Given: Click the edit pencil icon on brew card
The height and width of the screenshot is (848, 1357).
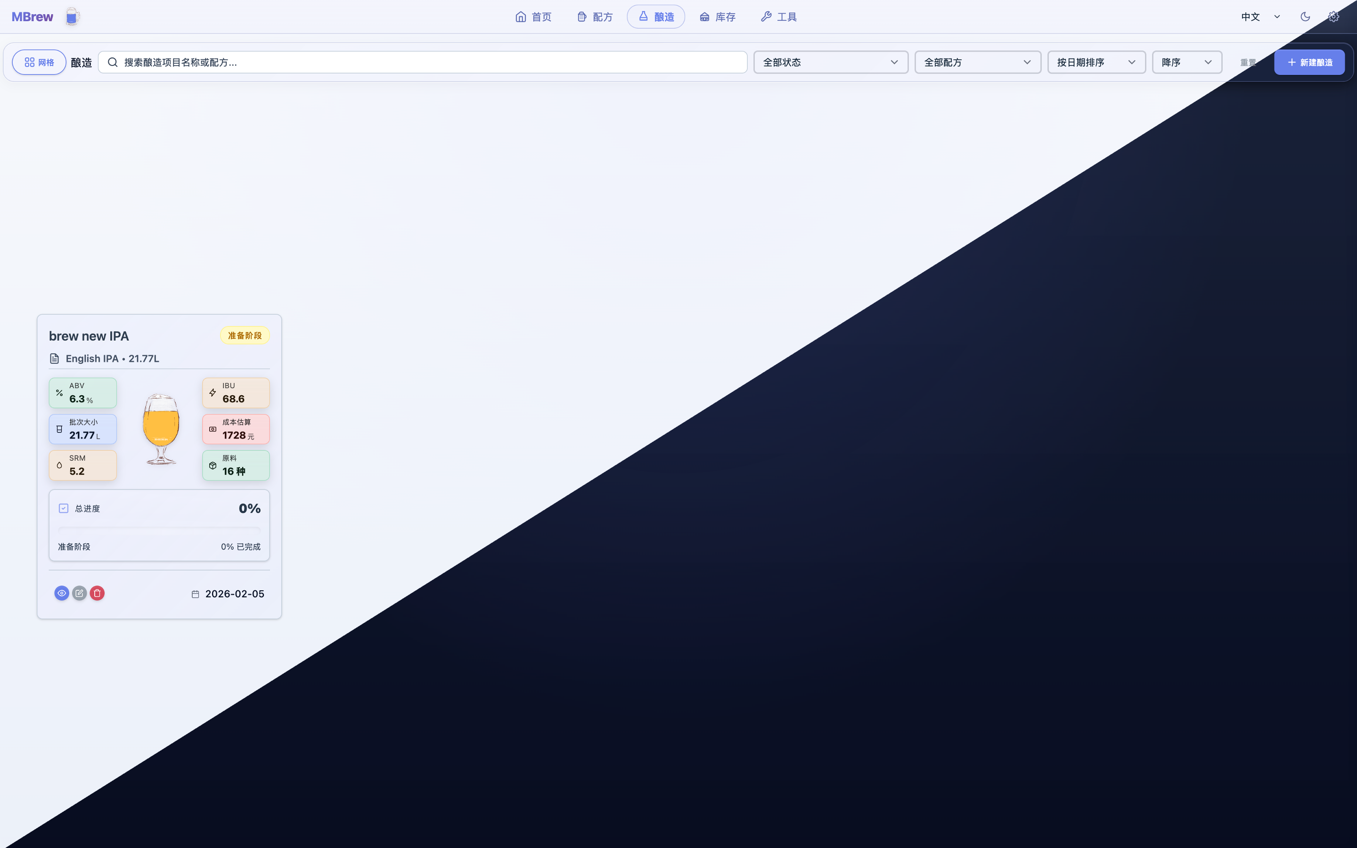Looking at the screenshot, I should click(79, 593).
